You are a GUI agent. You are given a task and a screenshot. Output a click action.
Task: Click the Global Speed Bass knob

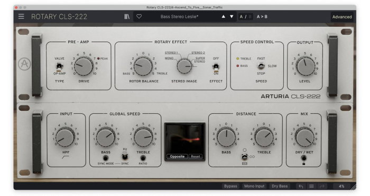tap(106, 137)
